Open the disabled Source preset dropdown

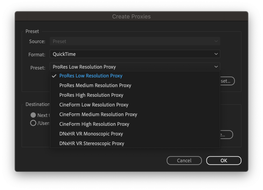(x=135, y=41)
